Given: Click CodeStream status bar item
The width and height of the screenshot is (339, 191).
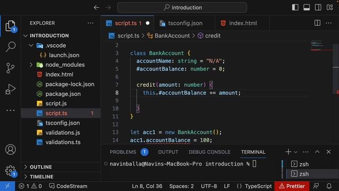Looking at the screenshot, I should point(68,186).
